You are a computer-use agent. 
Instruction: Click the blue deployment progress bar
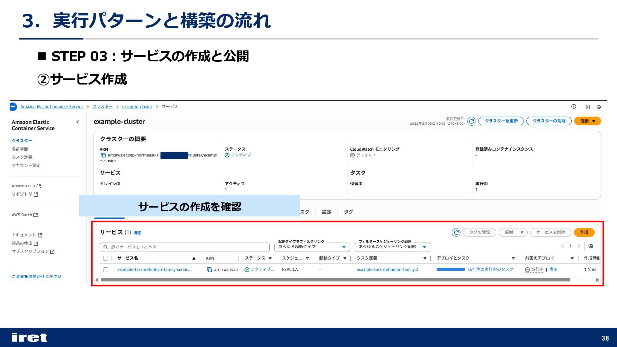[x=451, y=270]
